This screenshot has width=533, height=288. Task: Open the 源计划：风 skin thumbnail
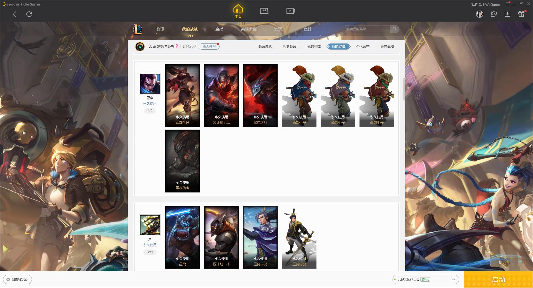[x=221, y=96]
